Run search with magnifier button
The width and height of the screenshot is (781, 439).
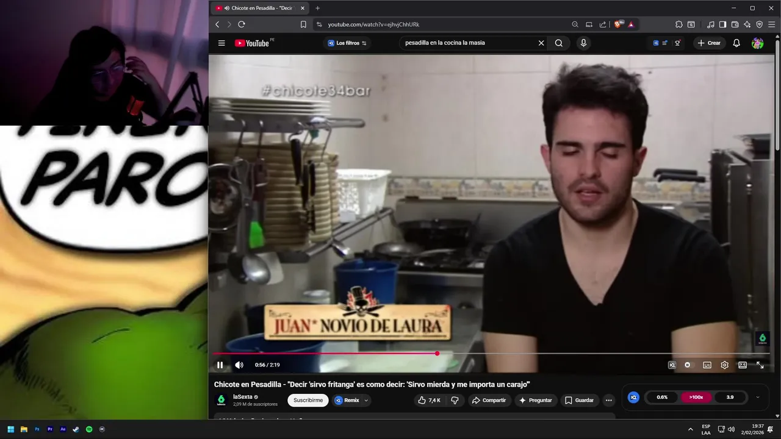tap(559, 43)
